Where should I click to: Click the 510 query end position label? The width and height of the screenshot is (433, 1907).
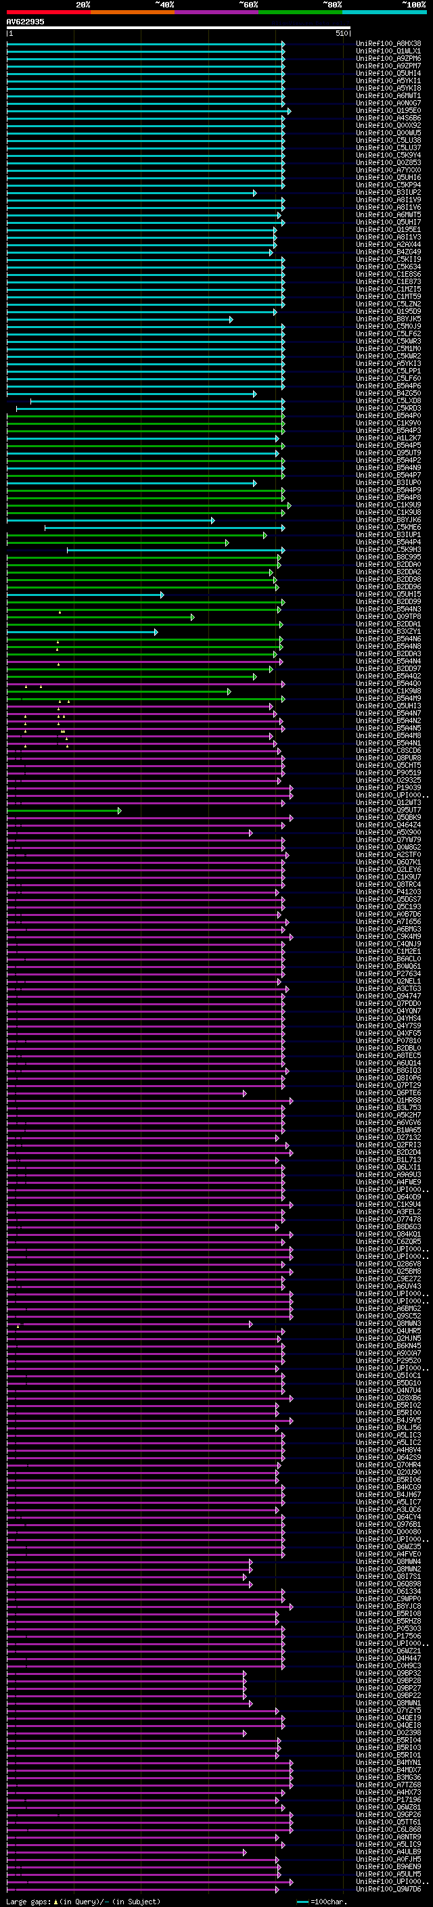click(342, 33)
